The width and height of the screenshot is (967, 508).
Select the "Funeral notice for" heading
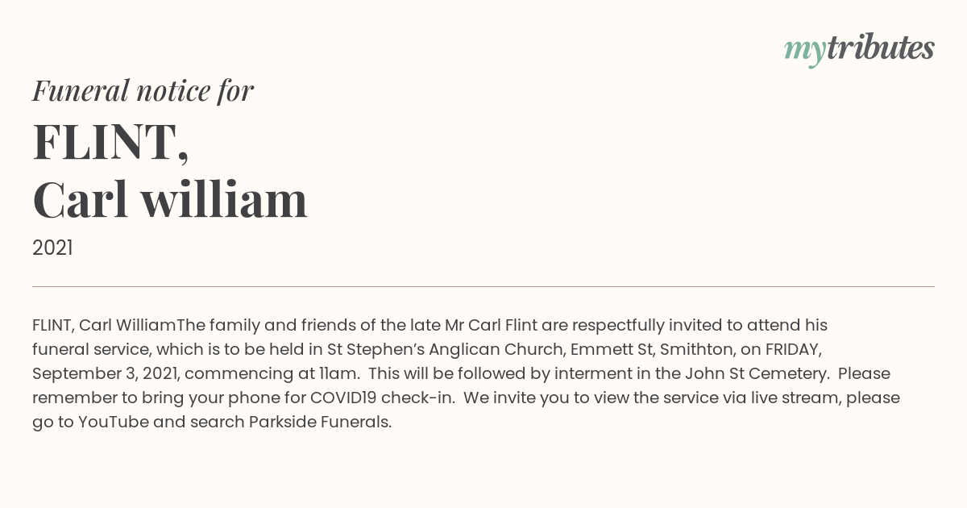tap(143, 90)
